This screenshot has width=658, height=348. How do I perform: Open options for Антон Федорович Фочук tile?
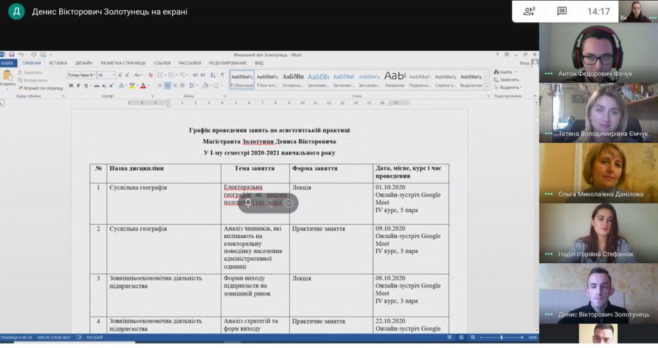[548, 74]
